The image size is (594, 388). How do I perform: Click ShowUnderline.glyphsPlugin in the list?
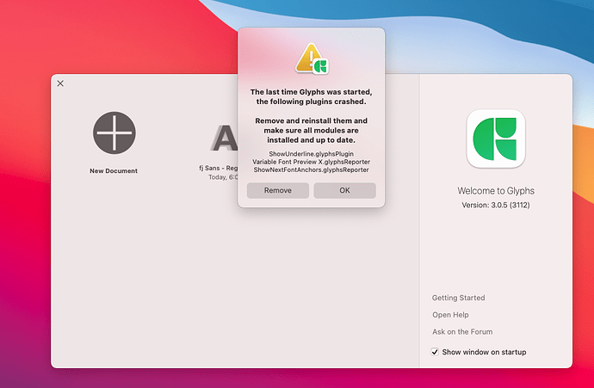coord(311,154)
